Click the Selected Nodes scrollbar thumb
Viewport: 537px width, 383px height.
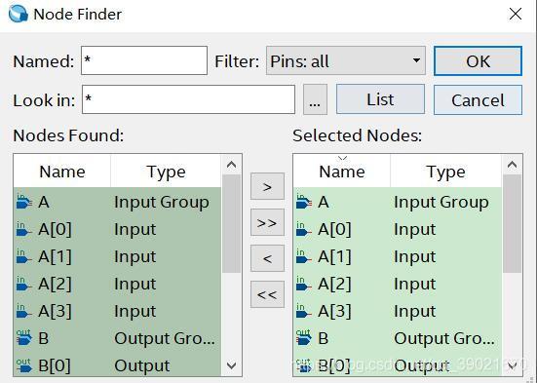pyautogui.click(x=512, y=224)
